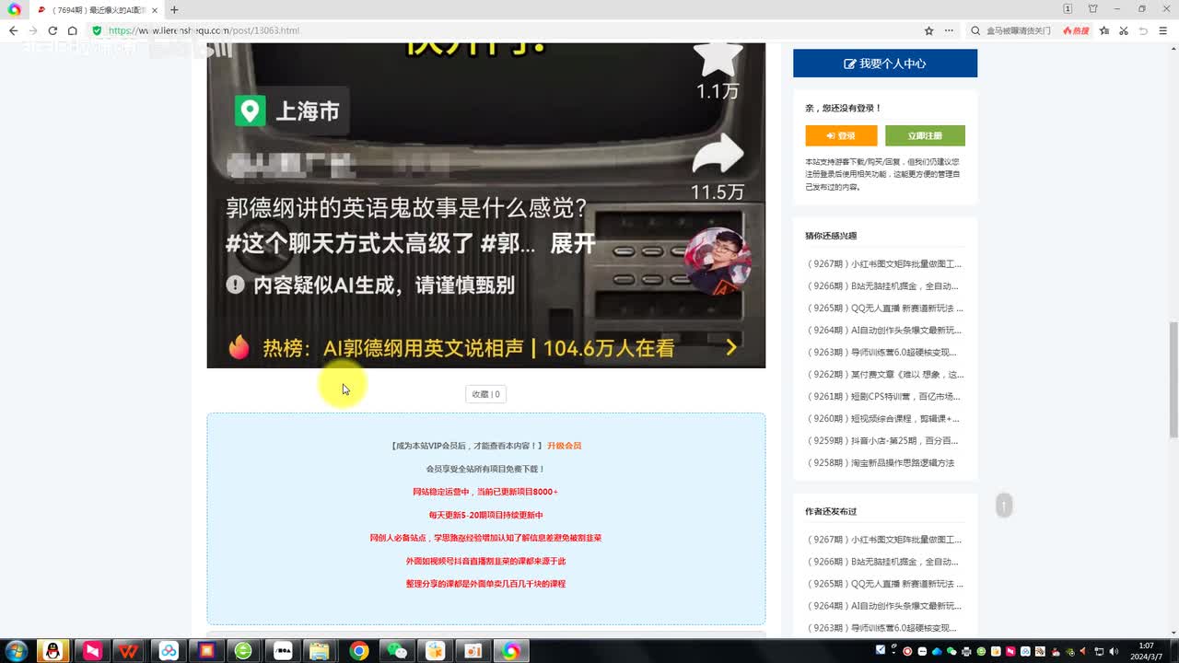This screenshot has width=1179, height=663.
Task: Open the 9267期 小红书图文矩阵 article link
Action: [884, 264]
